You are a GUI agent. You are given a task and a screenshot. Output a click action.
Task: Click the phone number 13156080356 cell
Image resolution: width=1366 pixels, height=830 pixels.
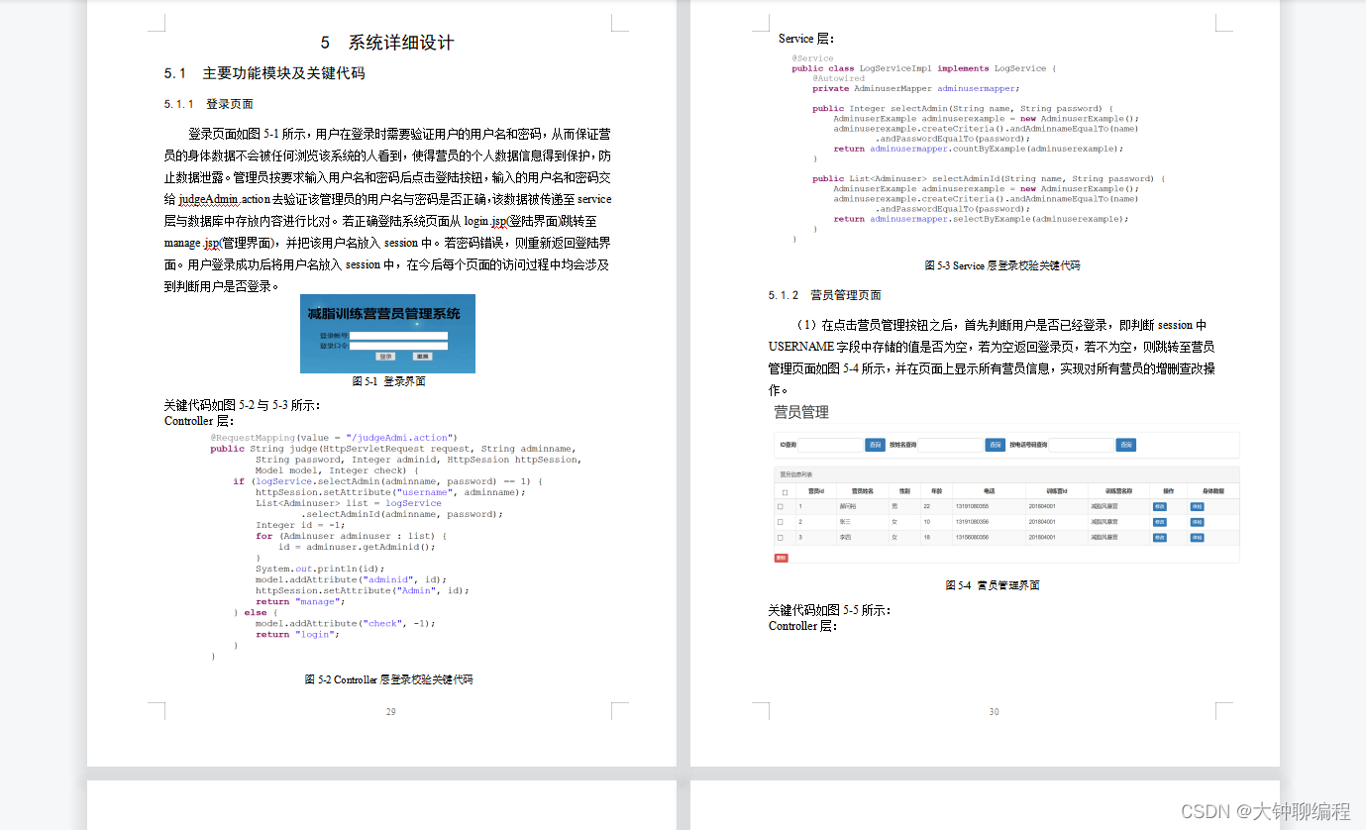tap(972, 538)
